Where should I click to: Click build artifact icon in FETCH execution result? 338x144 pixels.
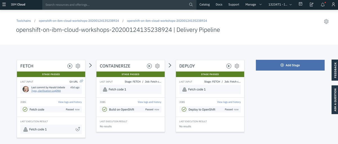(25, 129)
